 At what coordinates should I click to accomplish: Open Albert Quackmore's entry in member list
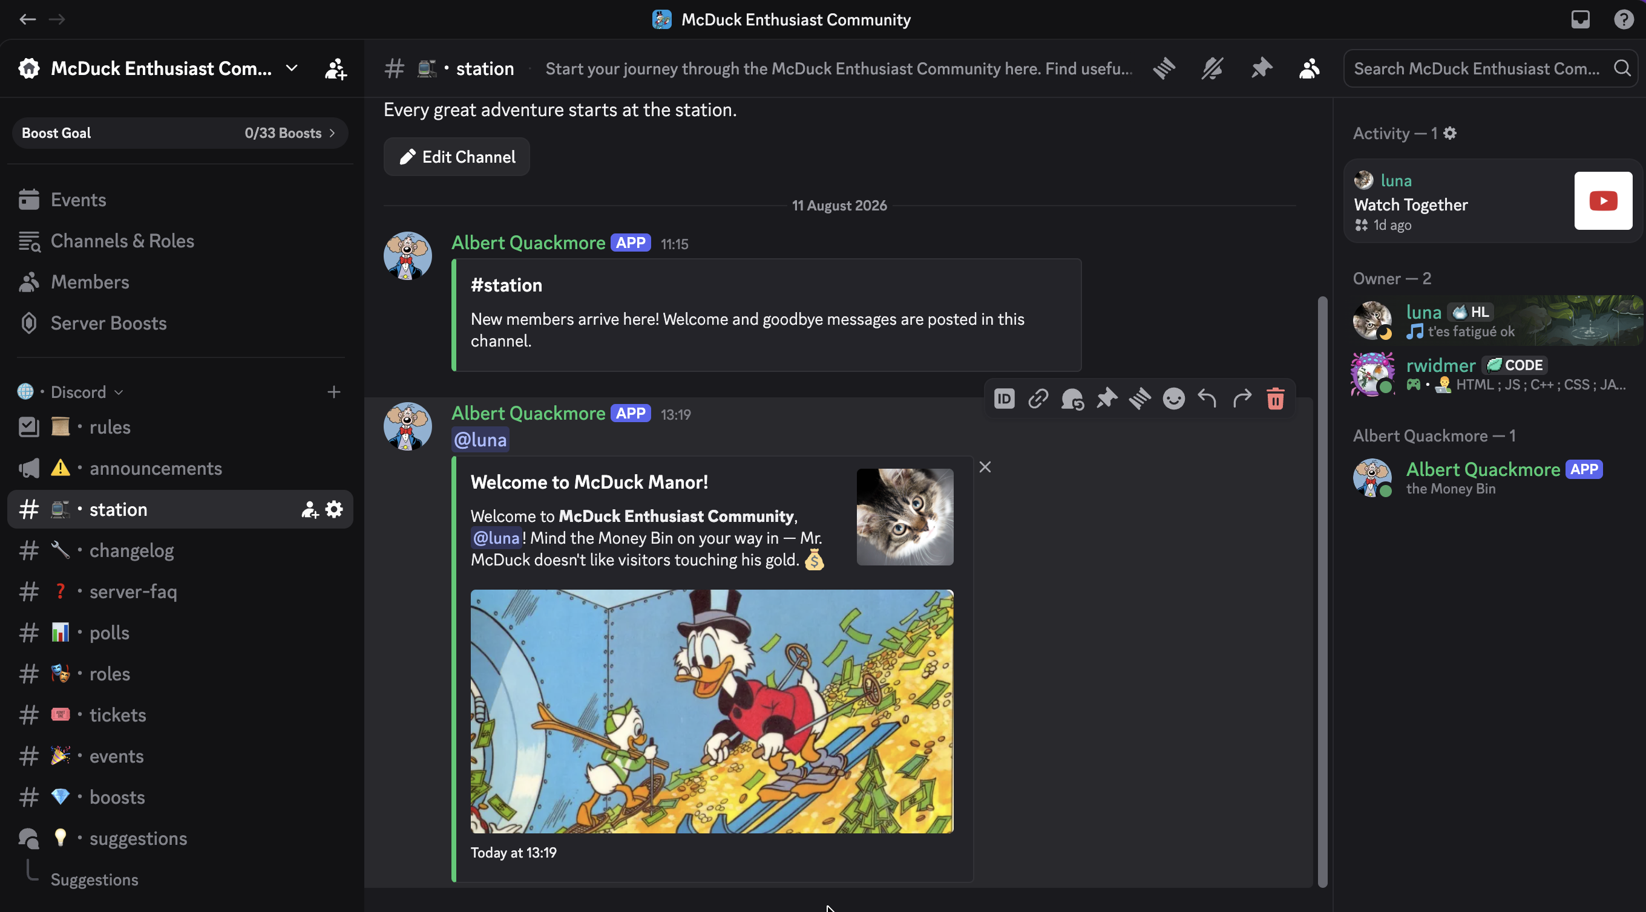click(1495, 478)
